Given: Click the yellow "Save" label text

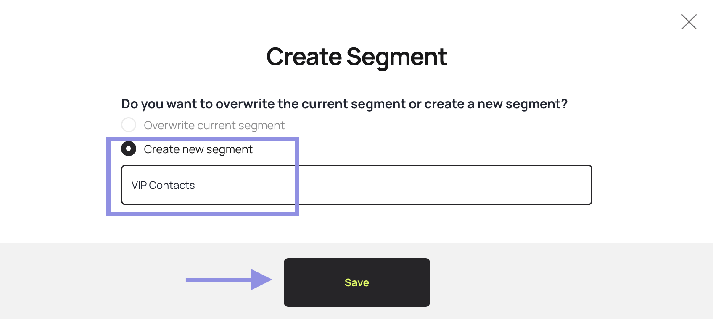Looking at the screenshot, I should point(356,282).
